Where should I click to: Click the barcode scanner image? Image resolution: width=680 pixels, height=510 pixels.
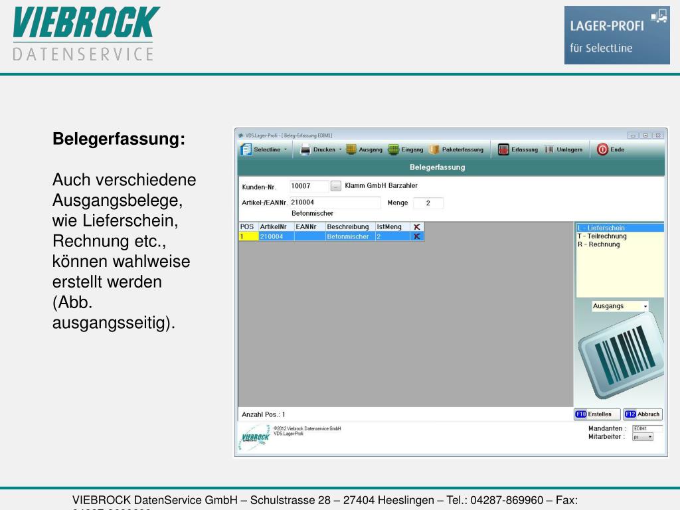pos(621,355)
